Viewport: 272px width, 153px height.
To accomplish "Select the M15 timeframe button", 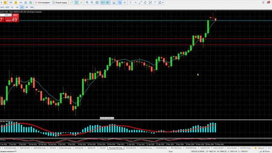I will [x=2, y=7].
